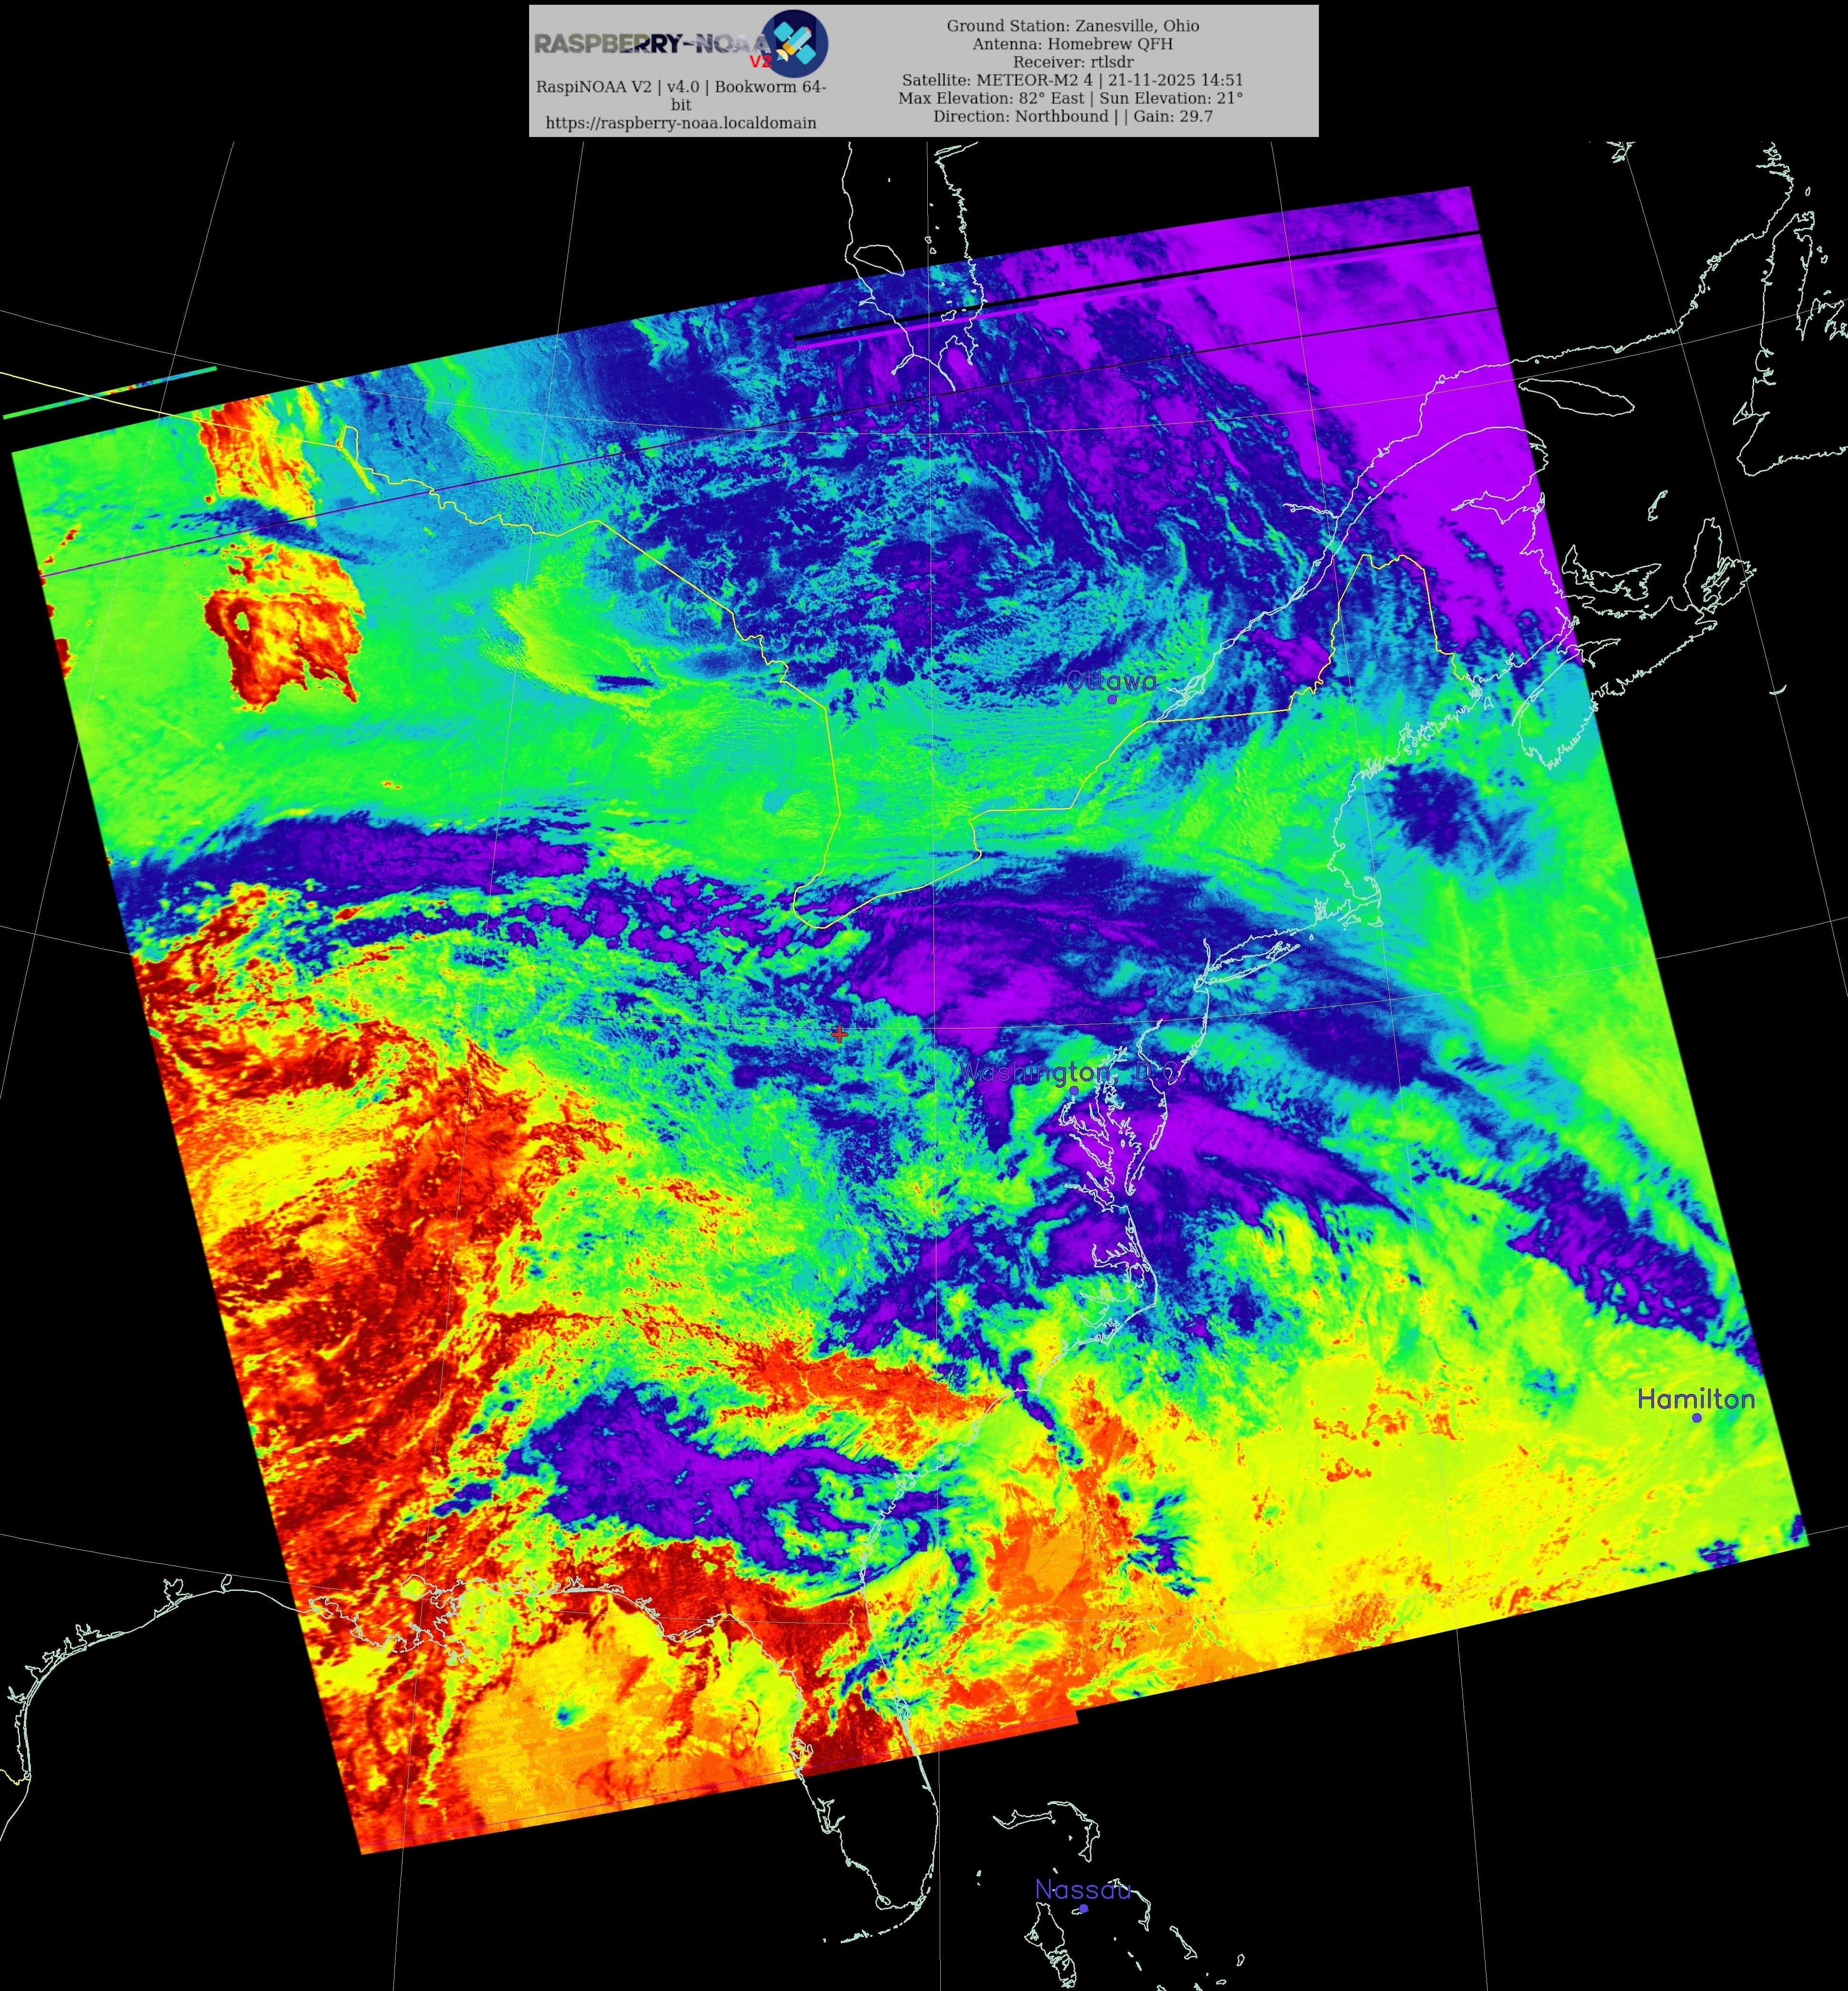Click the Max Elevation and Sun Elevation line
This screenshot has width=1848, height=1991.
[1070, 98]
